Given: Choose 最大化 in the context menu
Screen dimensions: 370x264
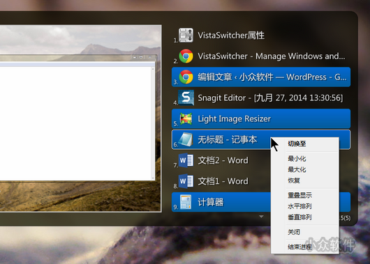Looking at the screenshot, I should pyautogui.click(x=297, y=169).
